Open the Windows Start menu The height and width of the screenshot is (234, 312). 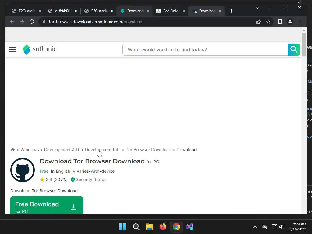tap(122, 227)
